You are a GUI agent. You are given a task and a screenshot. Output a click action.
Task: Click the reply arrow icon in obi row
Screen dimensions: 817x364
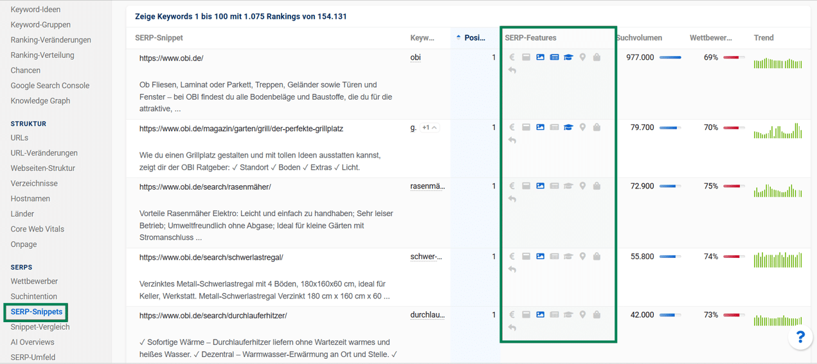click(512, 70)
